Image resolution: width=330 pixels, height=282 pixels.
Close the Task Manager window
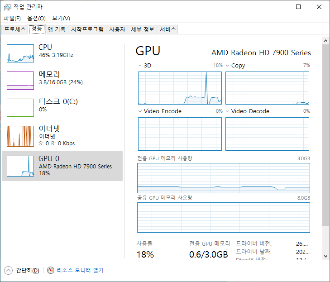click(319, 7)
